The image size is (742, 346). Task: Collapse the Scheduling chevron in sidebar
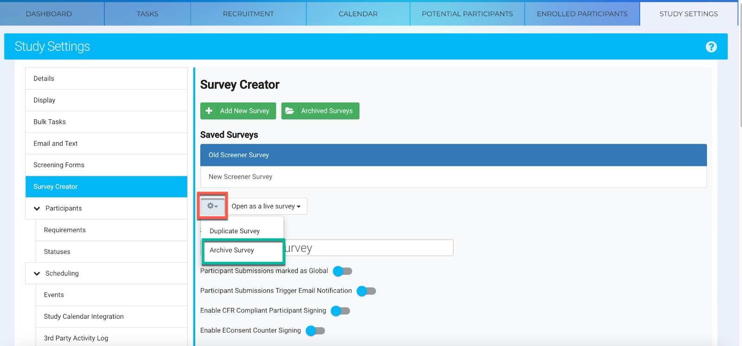(37, 274)
